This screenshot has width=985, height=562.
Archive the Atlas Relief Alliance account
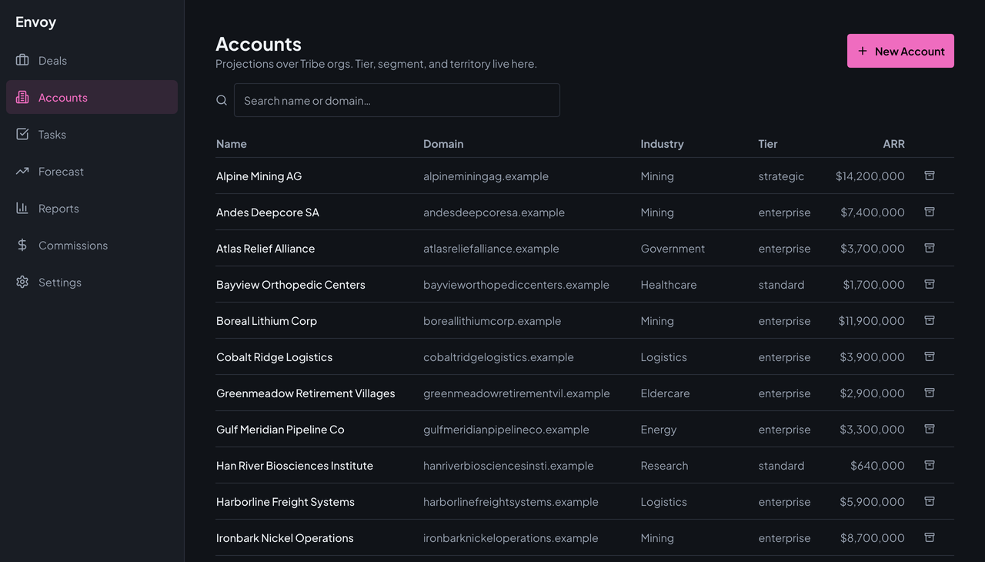pyautogui.click(x=930, y=248)
